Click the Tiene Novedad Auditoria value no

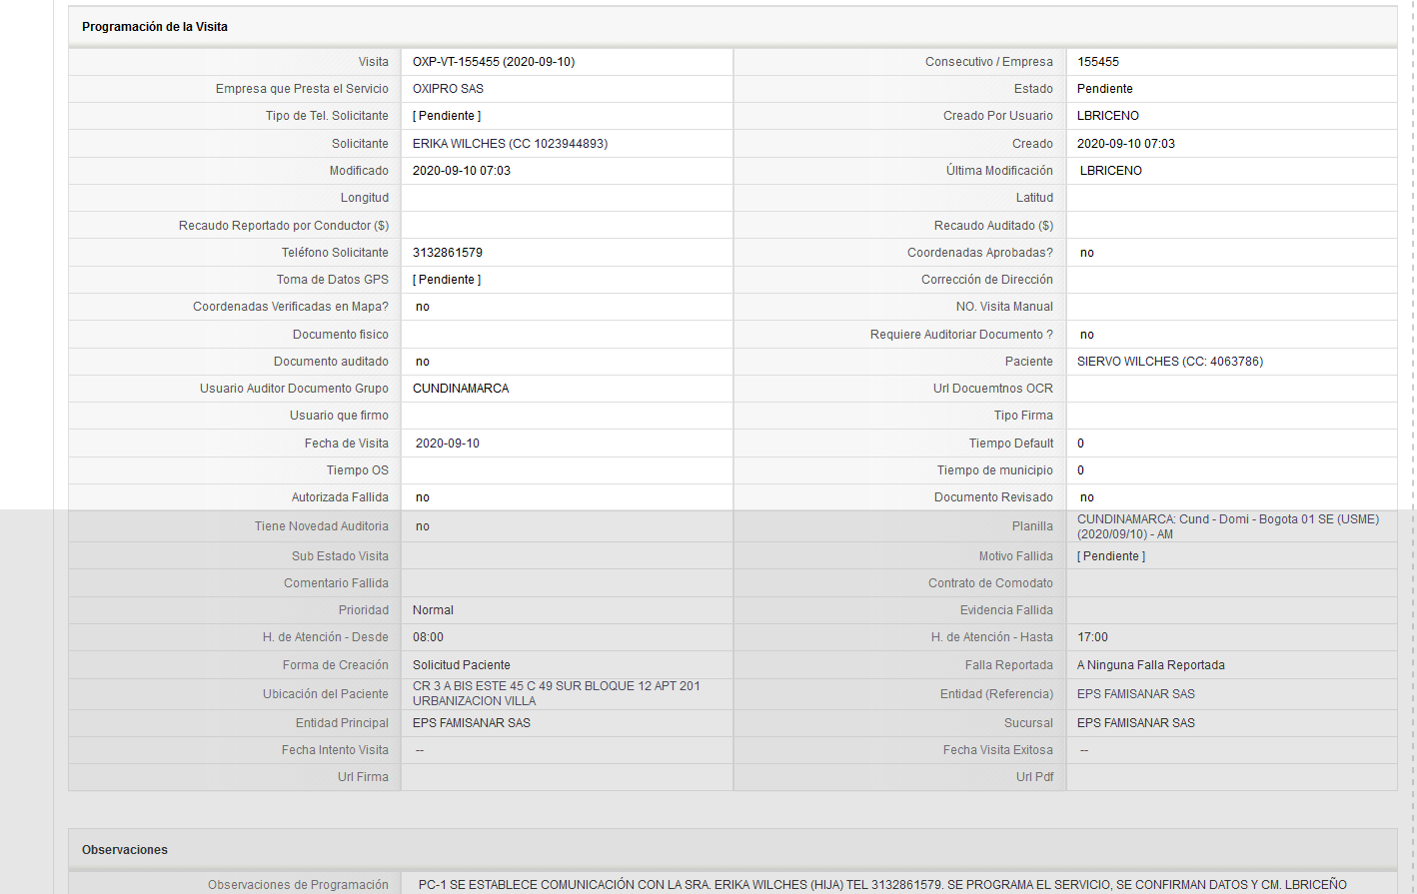point(423,526)
